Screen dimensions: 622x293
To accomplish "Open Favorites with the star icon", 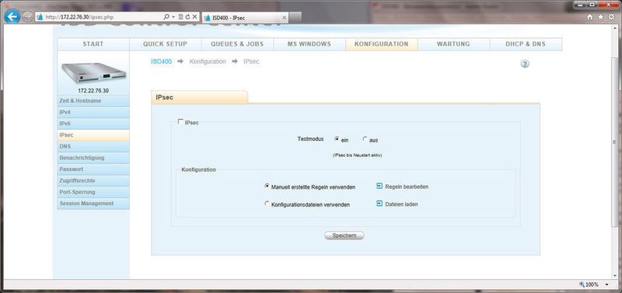I will [x=600, y=17].
